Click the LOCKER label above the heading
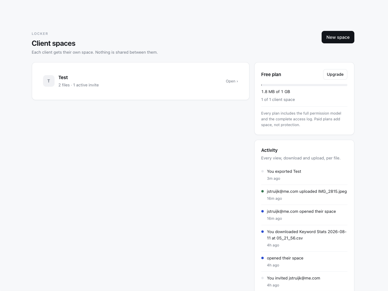388x291 pixels. coord(40,34)
